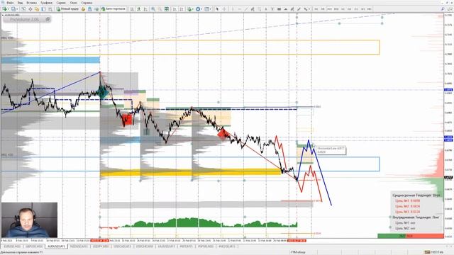Open the Файл menu
Viewport: 454px width, 255px height.
[x=10, y=3]
